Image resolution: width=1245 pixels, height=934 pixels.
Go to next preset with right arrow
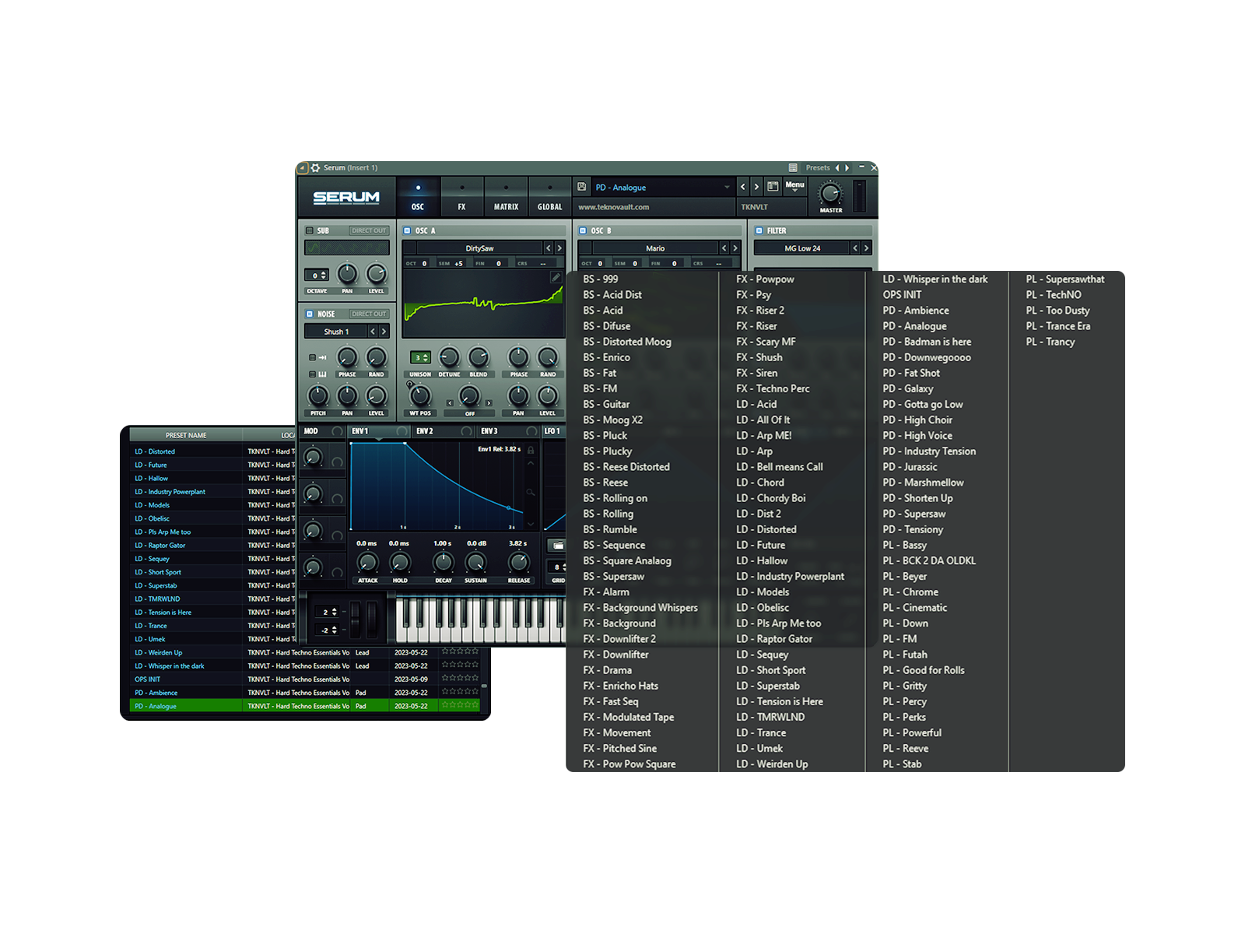click(756, 187)
